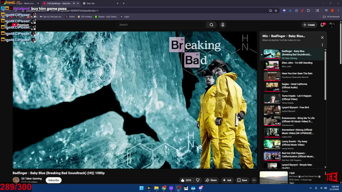Open the Windows Start menu
342x192 pixels.
(x=141, y=188)
